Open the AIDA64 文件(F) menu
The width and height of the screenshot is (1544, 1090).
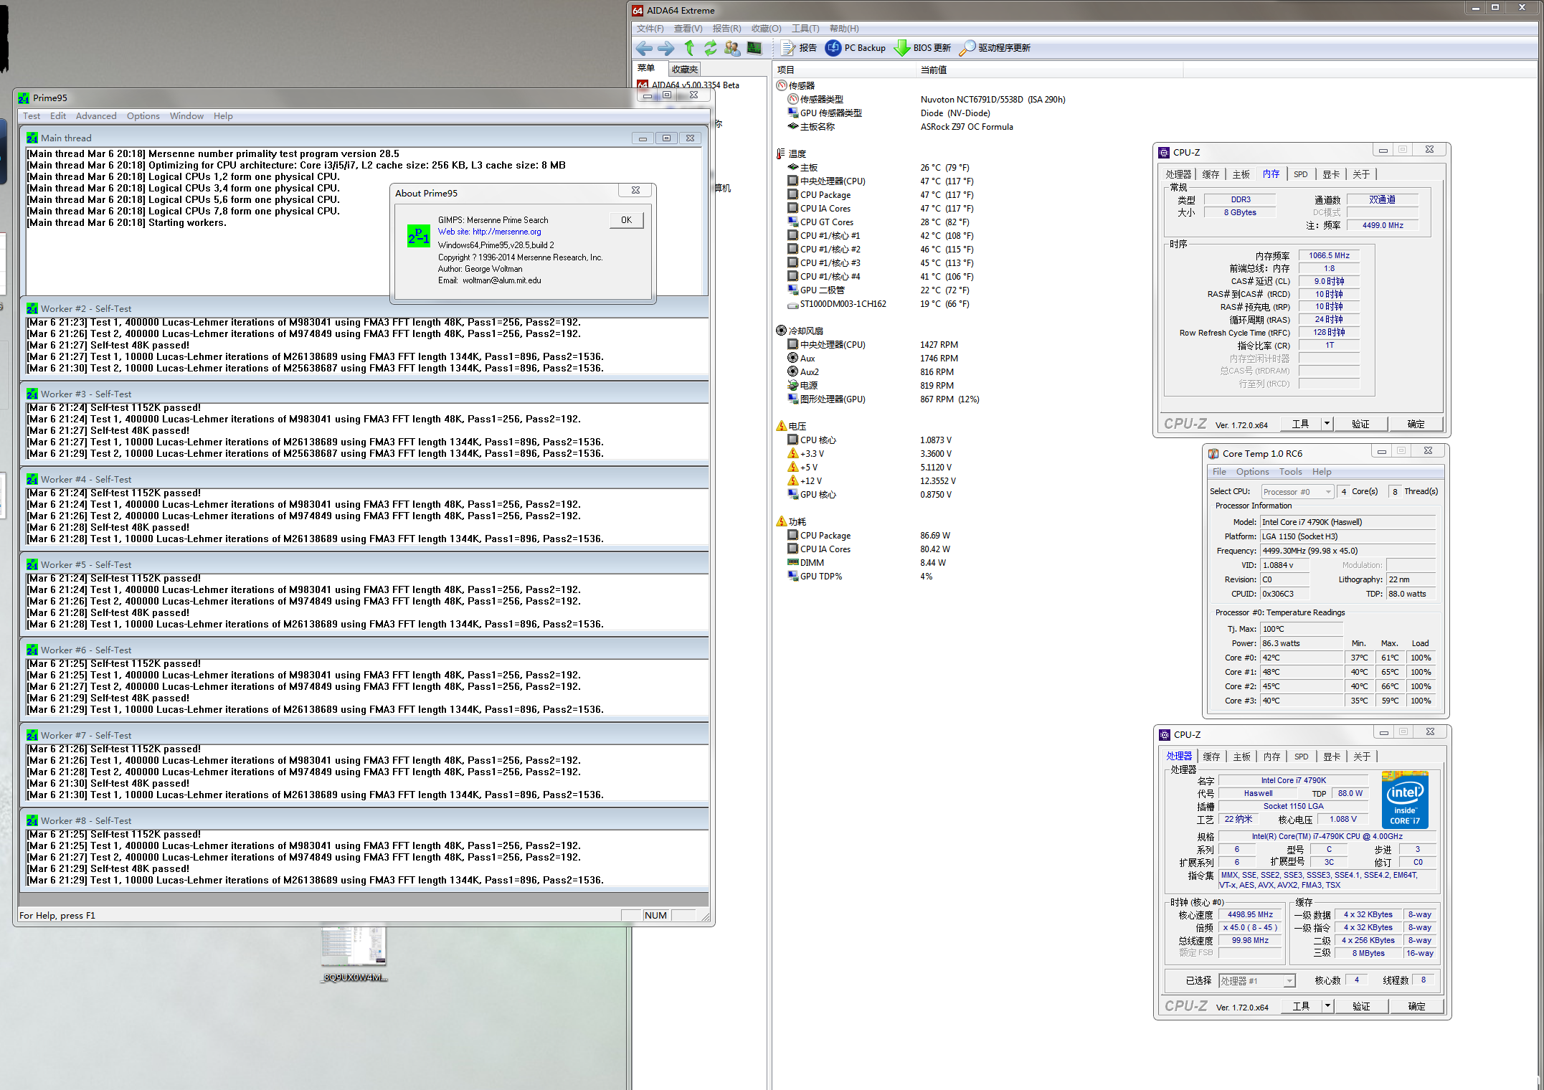point(650,29)
